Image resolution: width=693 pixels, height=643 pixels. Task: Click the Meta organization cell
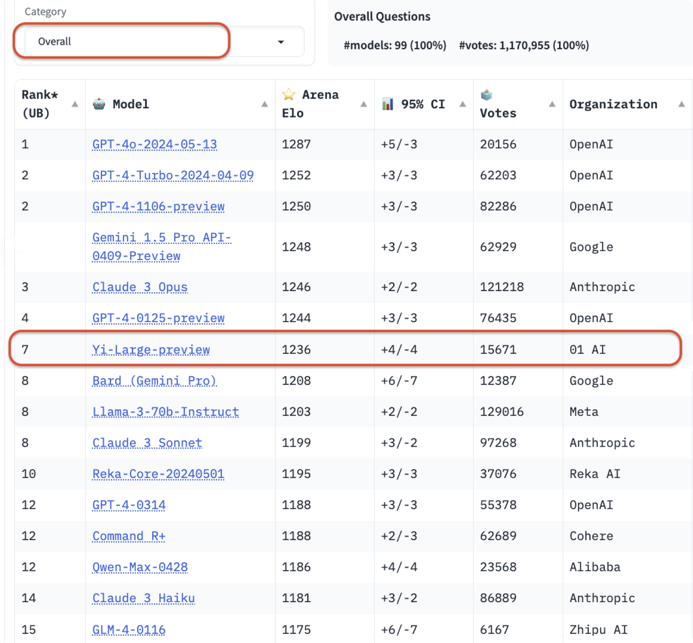(x=584, y=412)
